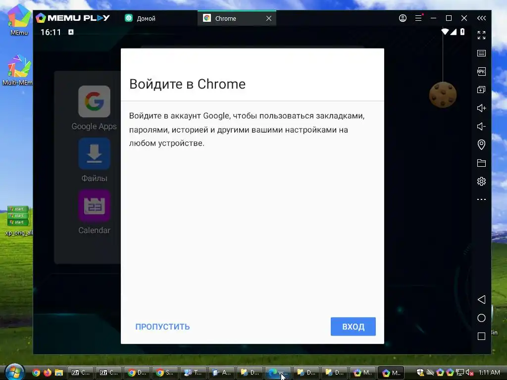Click the network tray icon
Image resolution: width=507 pixels, height=380 pixels.
click(460, 373)
